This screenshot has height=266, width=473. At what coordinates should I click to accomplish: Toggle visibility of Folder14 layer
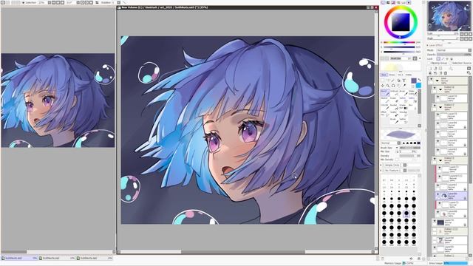click(435, 88)
